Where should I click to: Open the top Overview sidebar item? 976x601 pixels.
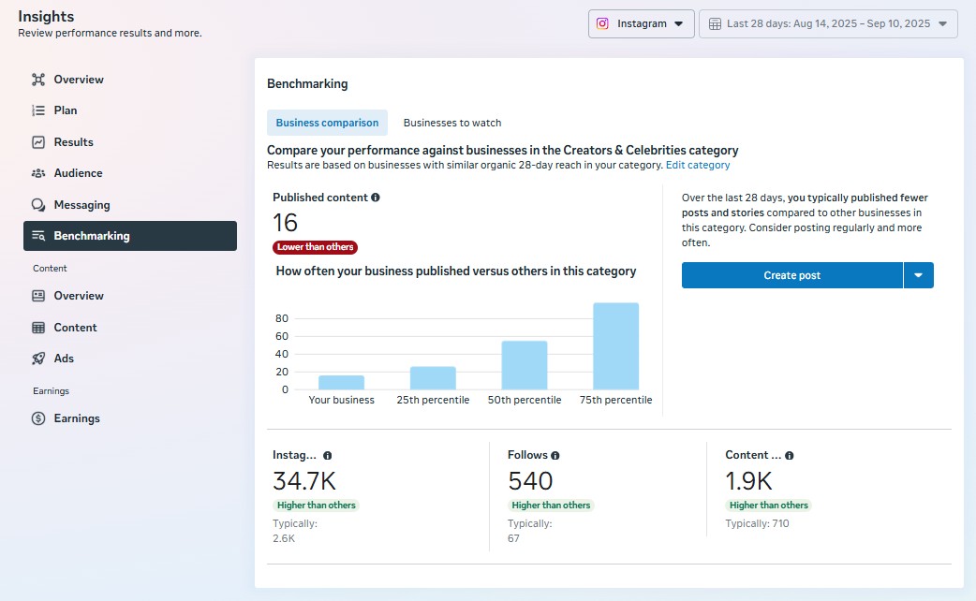130,80
